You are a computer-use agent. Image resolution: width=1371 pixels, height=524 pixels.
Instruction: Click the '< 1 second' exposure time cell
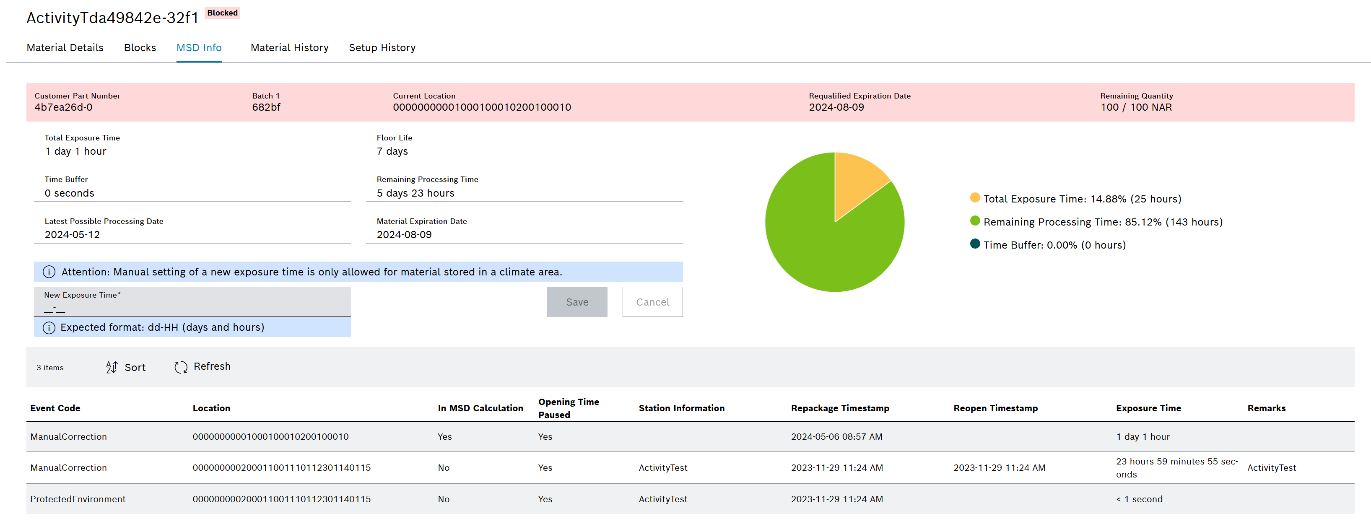(1139, 499)
